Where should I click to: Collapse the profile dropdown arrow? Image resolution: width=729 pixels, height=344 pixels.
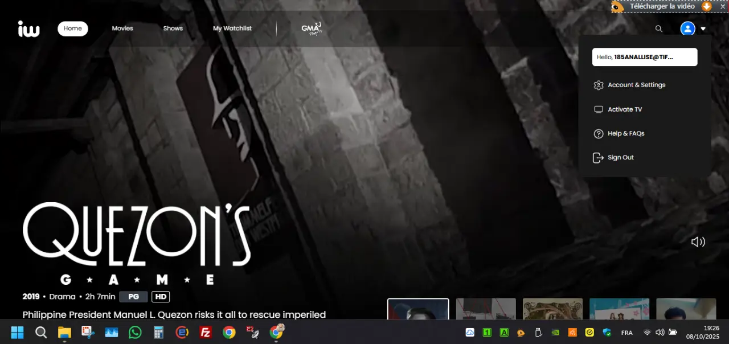pyautogui.click(x=703, y=29)
